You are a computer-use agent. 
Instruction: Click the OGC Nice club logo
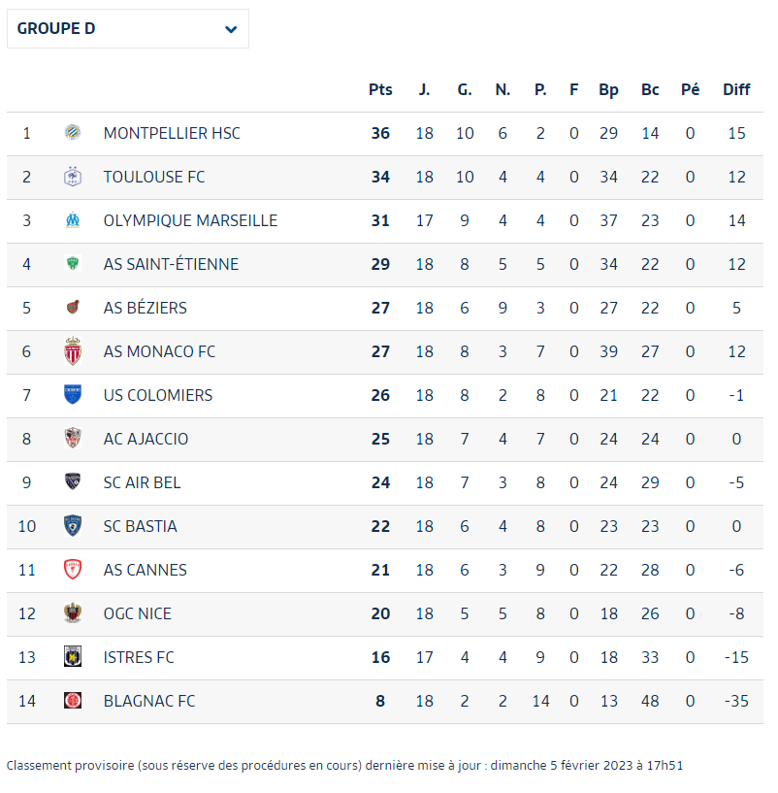73,613
